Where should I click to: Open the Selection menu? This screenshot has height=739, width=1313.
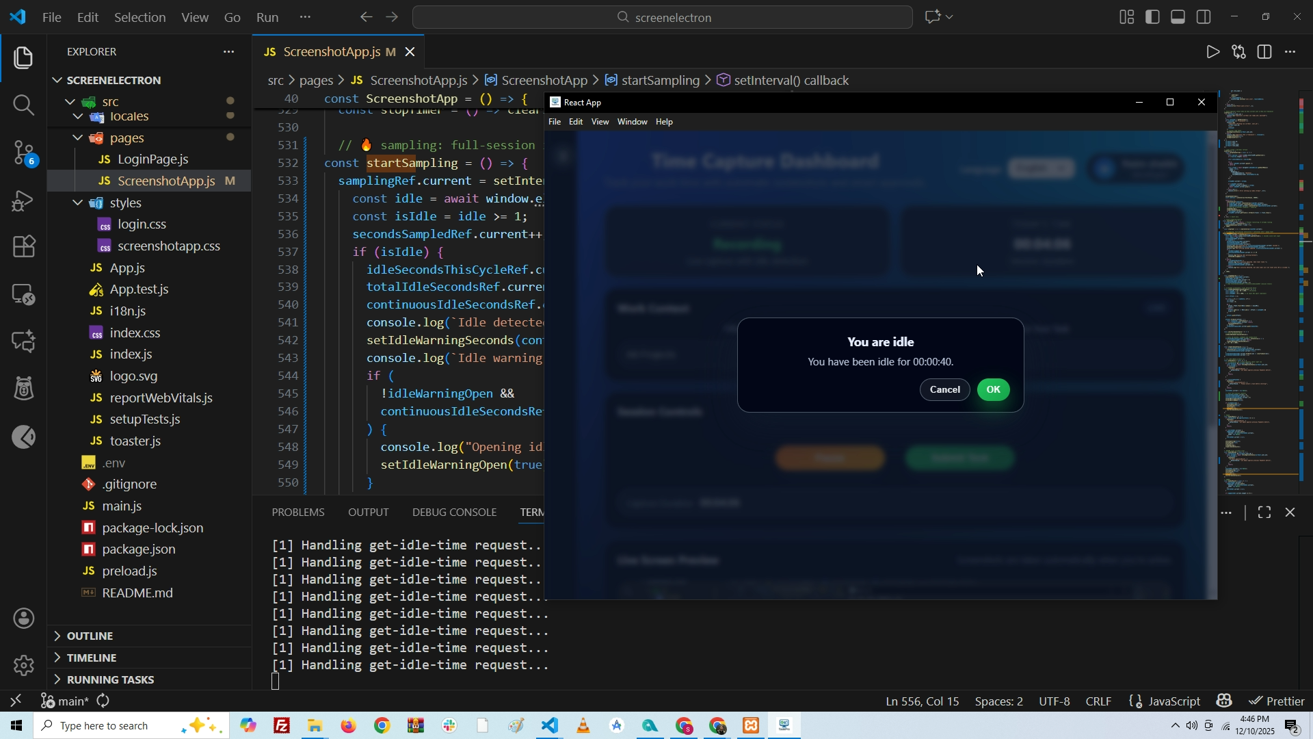click(140, 17)
